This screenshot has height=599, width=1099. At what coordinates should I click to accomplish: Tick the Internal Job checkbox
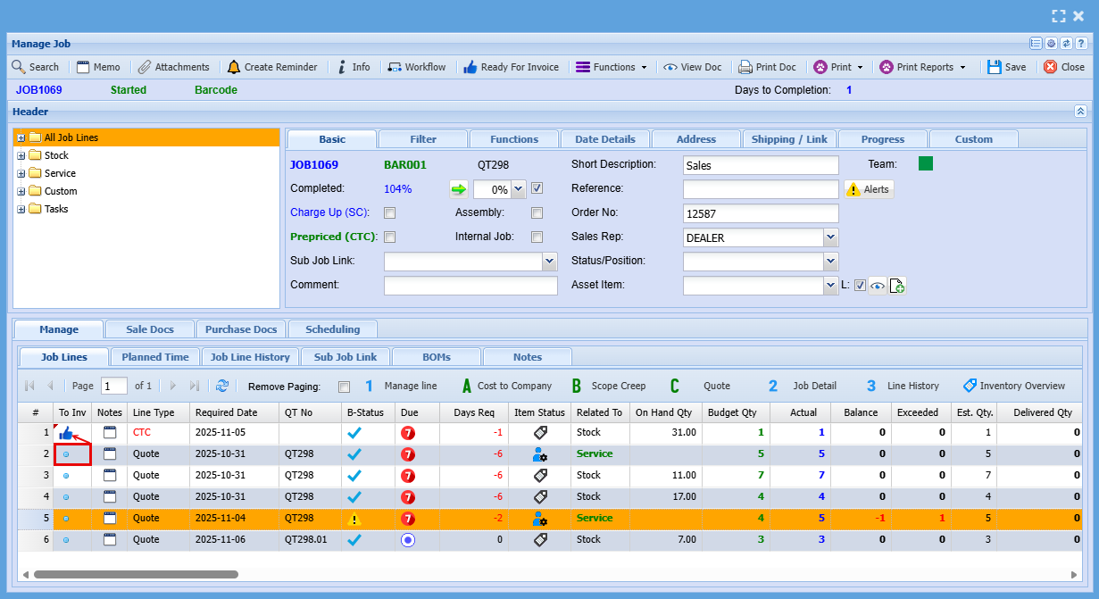(x=537, y=237)
